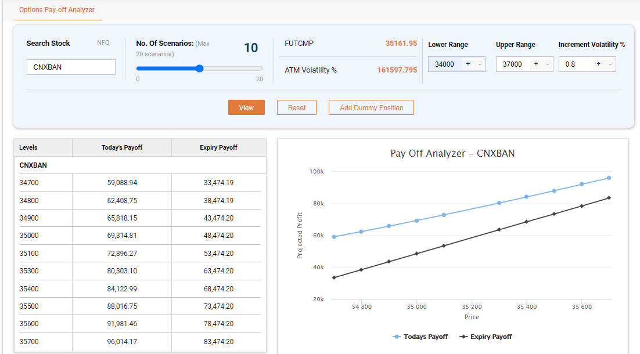Screen dimensions: 640x354
Task: Decrease Increment Volatility with minus button
Action: pos(610,64)
